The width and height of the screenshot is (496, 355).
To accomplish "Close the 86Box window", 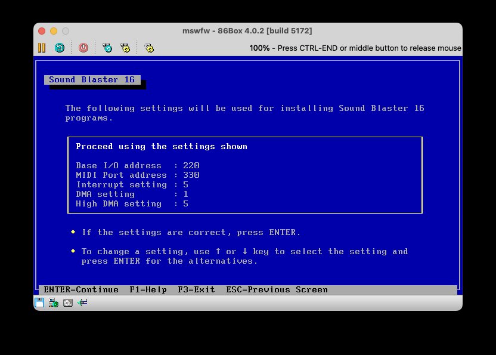I will pos(42,31).
